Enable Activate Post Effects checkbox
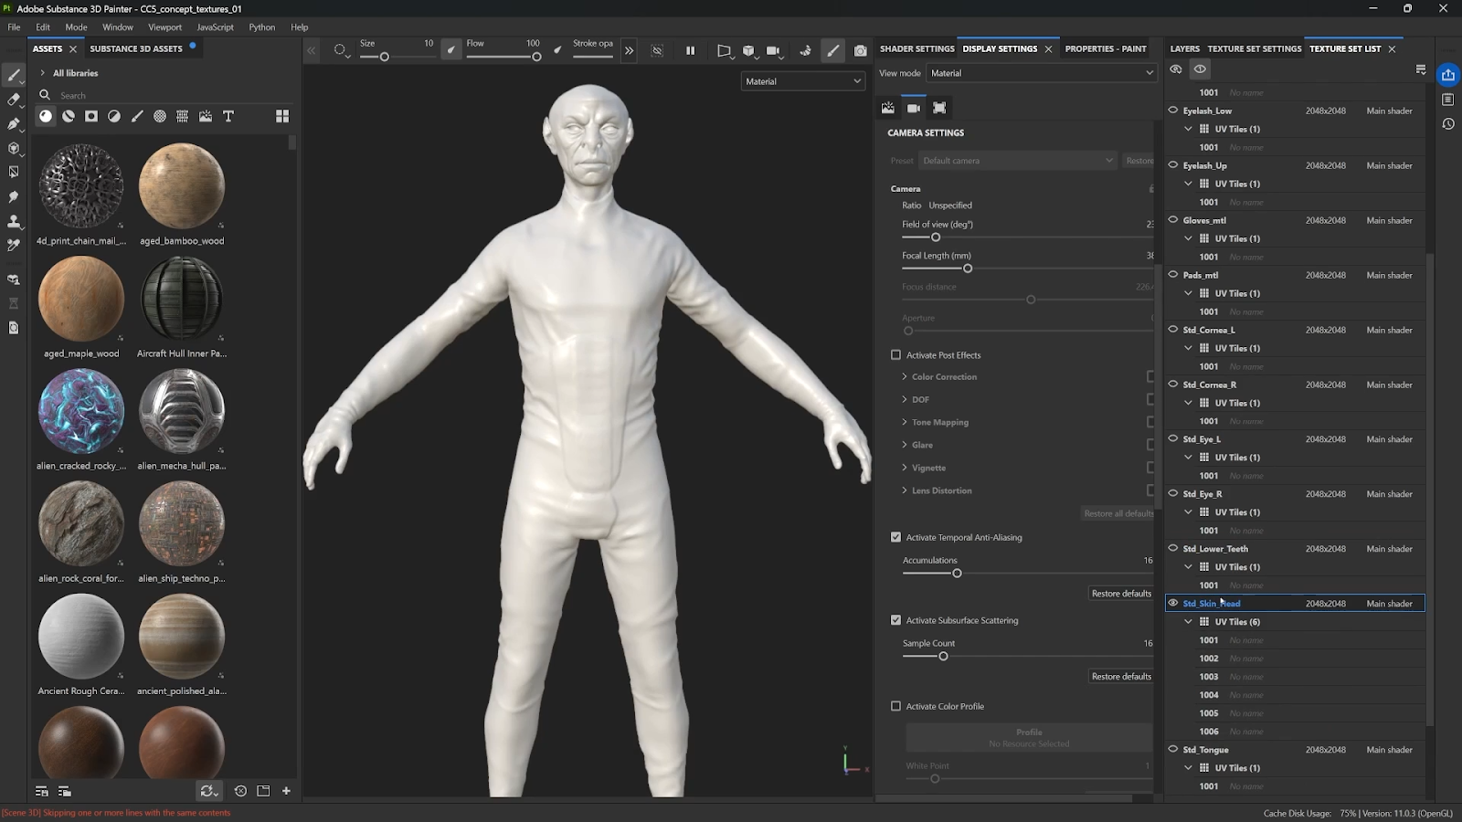The height and width of the screenshot is (822, 1462). coord(895,355)
